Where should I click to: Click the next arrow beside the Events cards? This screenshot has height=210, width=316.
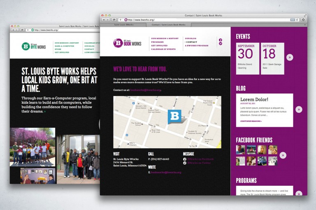tap(290, 57)
